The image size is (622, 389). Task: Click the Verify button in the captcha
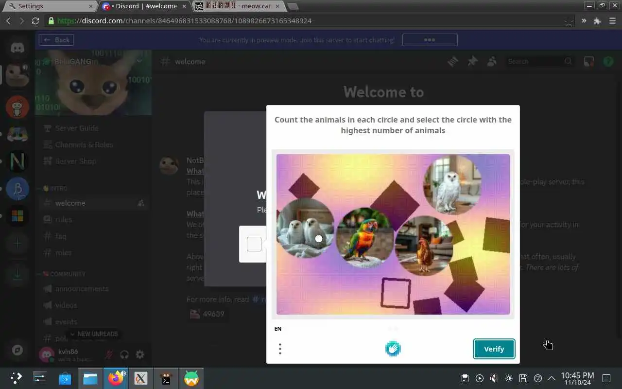pyautogui.click(x=494, y=349)
